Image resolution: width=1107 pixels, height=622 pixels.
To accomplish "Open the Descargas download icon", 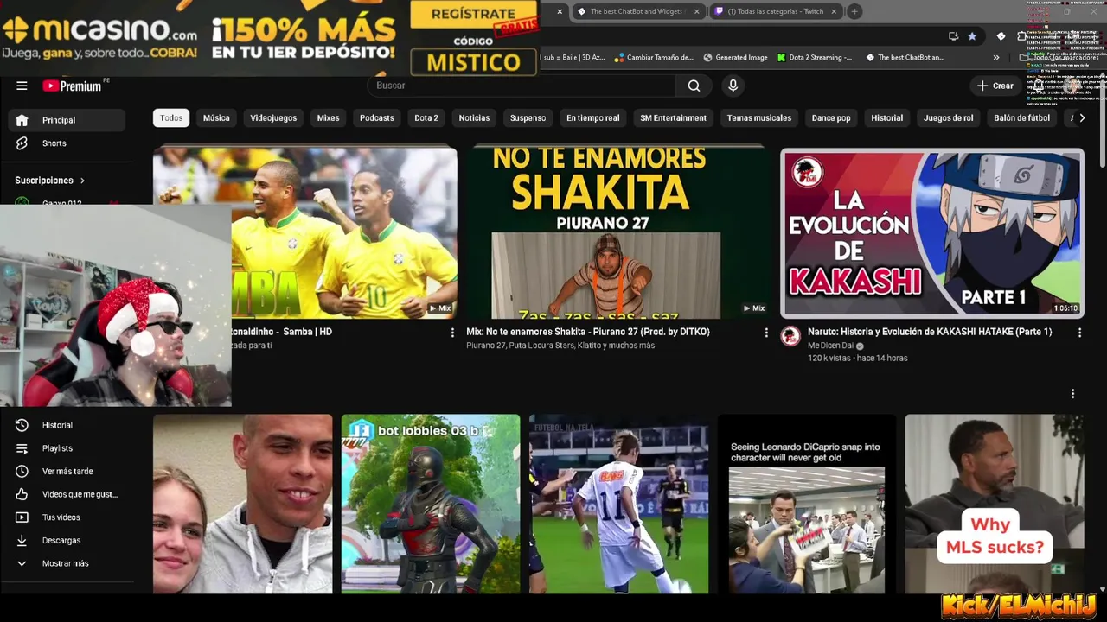I will pyautogui.click(x=22, y=540).
